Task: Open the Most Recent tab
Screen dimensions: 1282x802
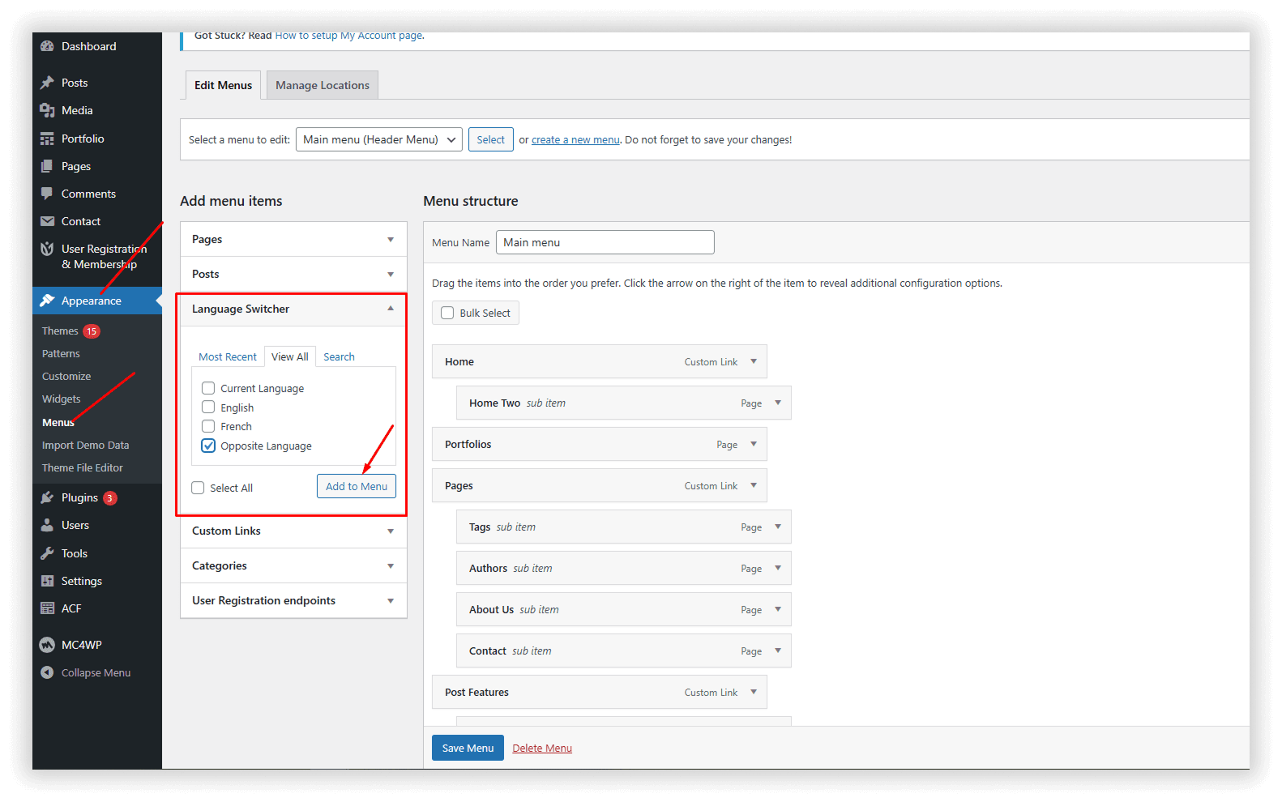Action: pos(227,356)
